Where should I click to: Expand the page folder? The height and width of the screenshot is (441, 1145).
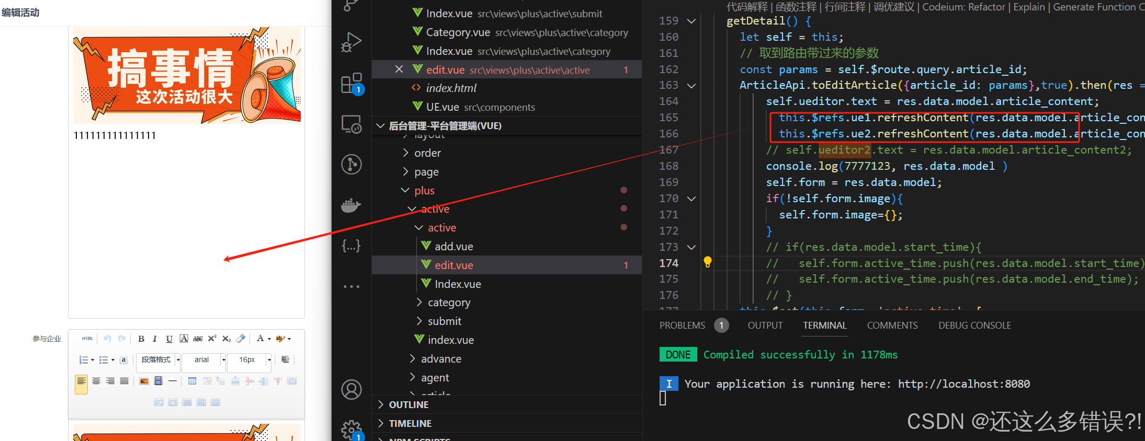[x=506, y=172]
